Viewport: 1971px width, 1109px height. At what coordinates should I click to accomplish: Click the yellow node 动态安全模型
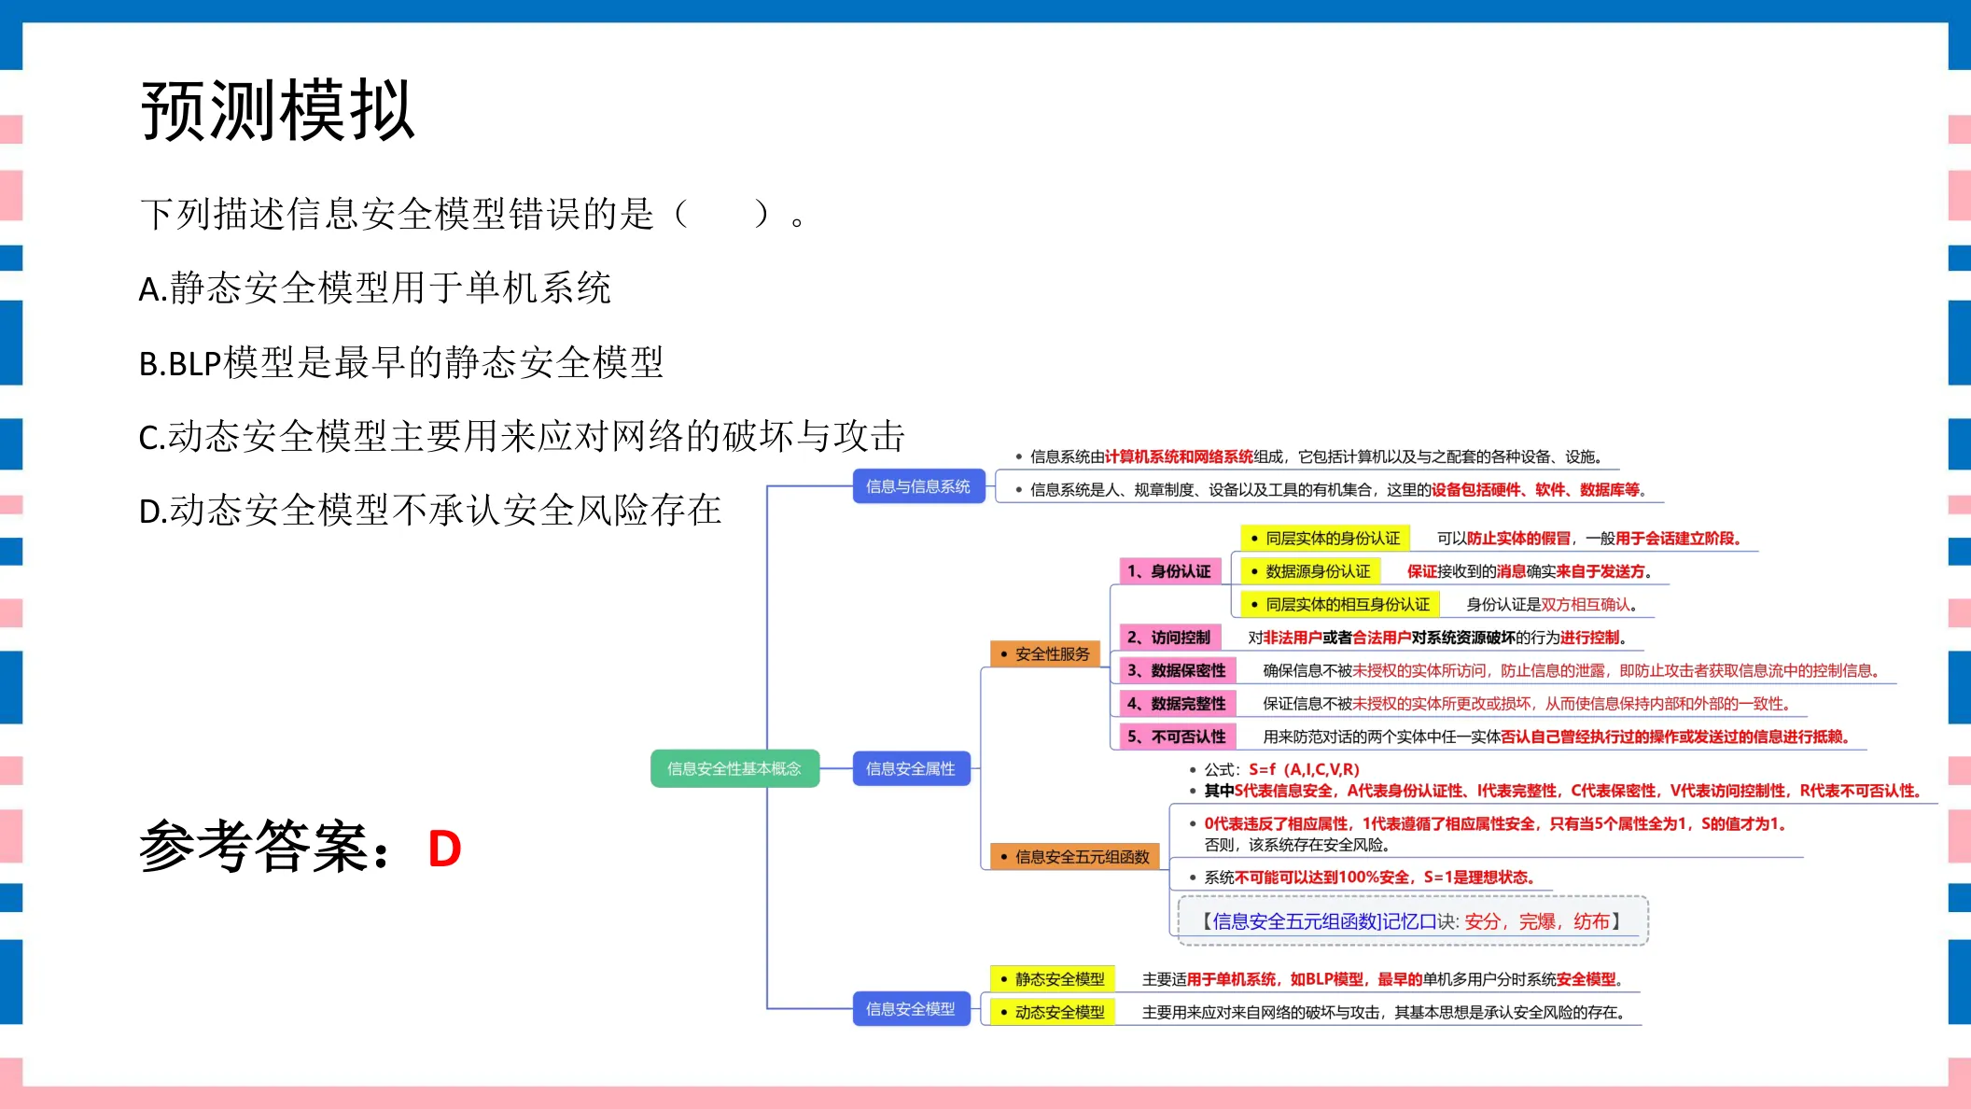click(1052, 1011)
